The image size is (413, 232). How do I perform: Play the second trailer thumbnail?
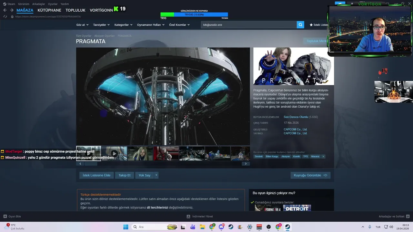[x=115, y=153]
